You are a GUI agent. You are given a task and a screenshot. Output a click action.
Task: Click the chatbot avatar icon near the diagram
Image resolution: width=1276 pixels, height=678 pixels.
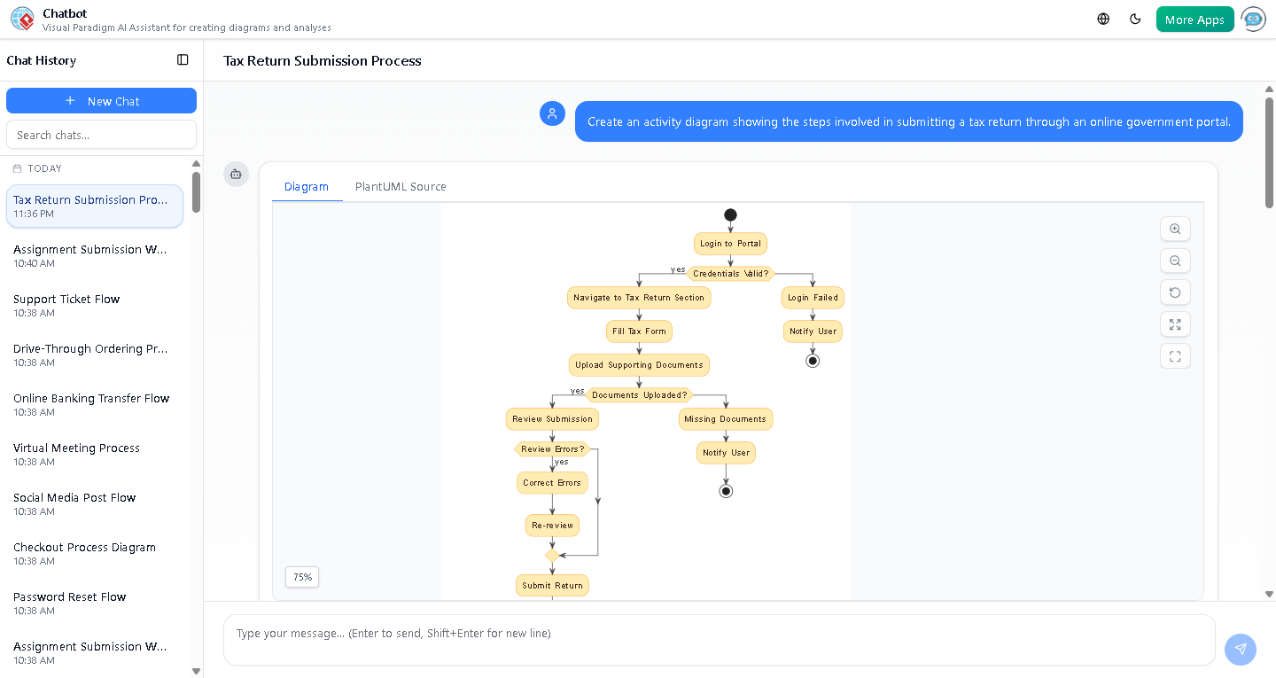tap(236, 175)
